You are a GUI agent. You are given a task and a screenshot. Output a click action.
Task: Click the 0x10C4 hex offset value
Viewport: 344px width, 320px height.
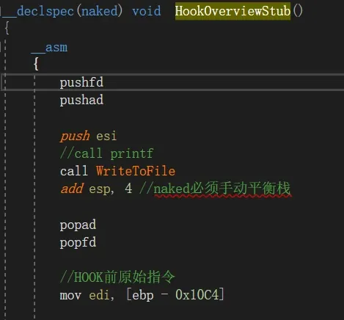[197, 294]
